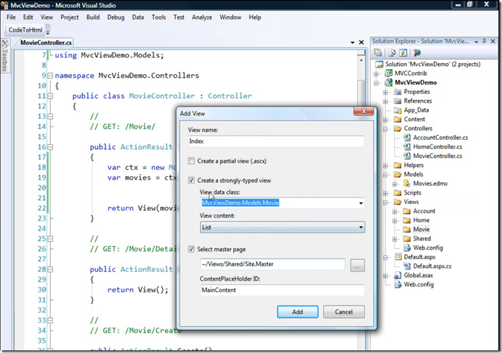Collapse the MovieController class outline at line 11
502x353 pixels.
pos(50,96)
